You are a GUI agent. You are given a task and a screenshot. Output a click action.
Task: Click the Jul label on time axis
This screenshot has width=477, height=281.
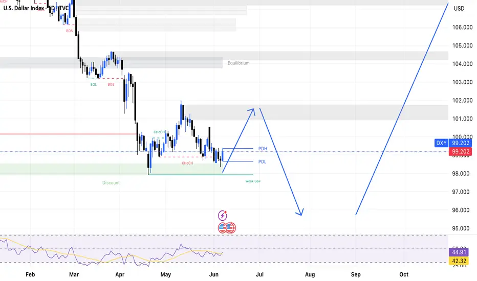[259, 274]
